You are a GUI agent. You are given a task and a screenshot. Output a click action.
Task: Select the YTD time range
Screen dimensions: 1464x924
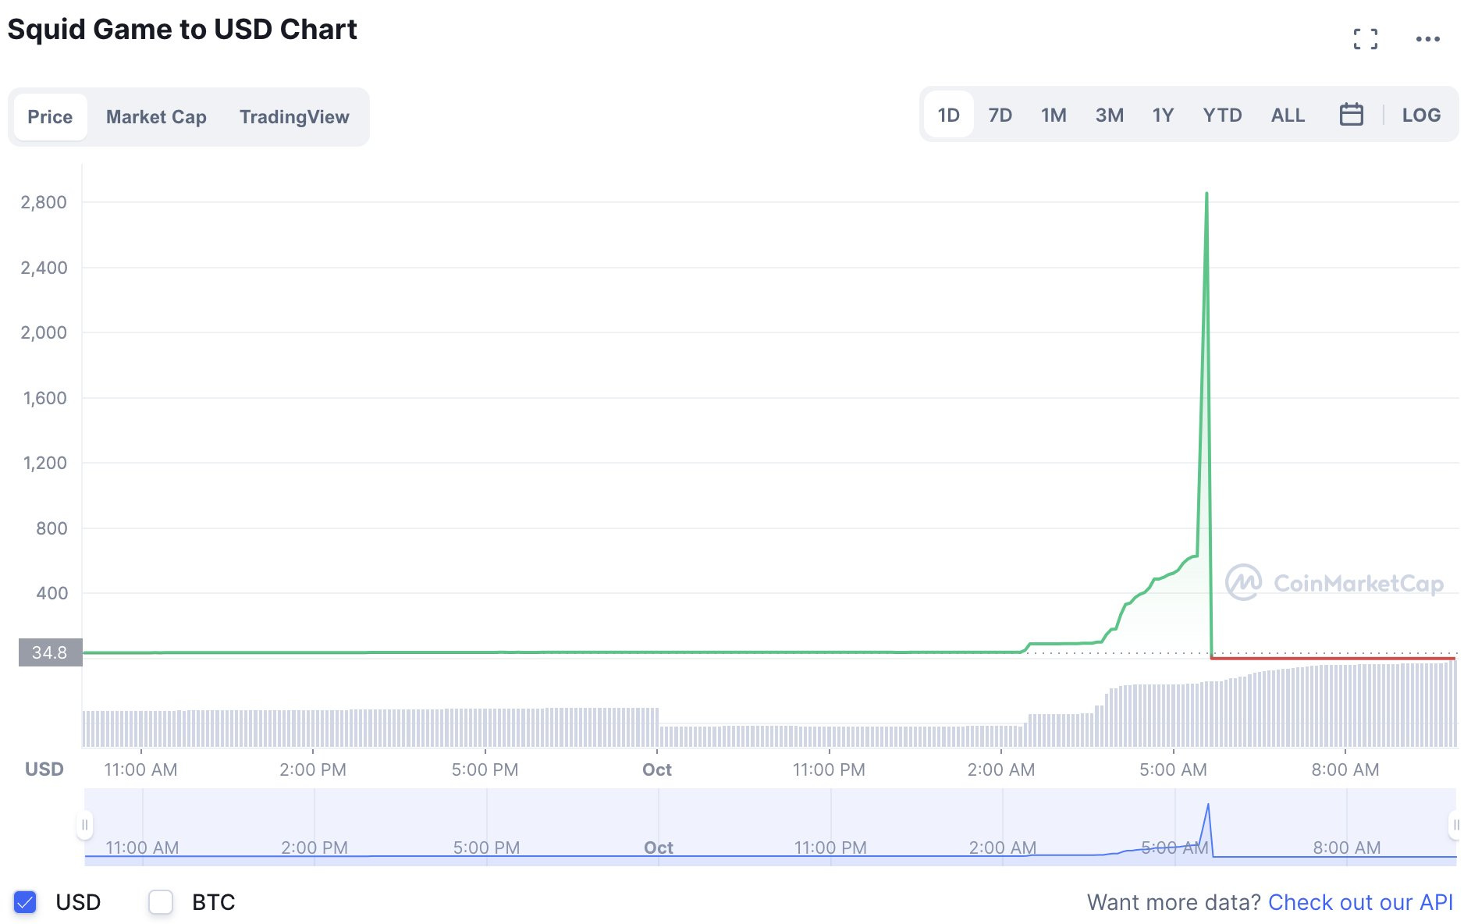tap(1222, 115)
